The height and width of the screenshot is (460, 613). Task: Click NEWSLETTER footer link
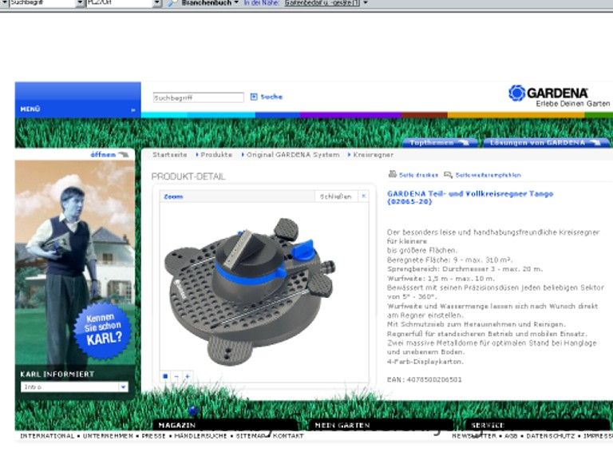click(x=474, y=436)
